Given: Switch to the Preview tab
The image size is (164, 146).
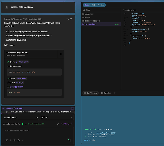Looking at the screenshot, I should coord(101,5).
